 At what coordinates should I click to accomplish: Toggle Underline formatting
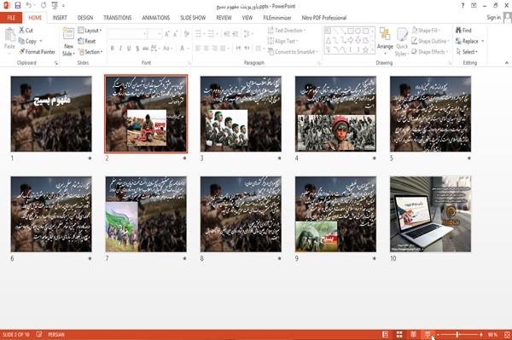[x=129, y=49]
